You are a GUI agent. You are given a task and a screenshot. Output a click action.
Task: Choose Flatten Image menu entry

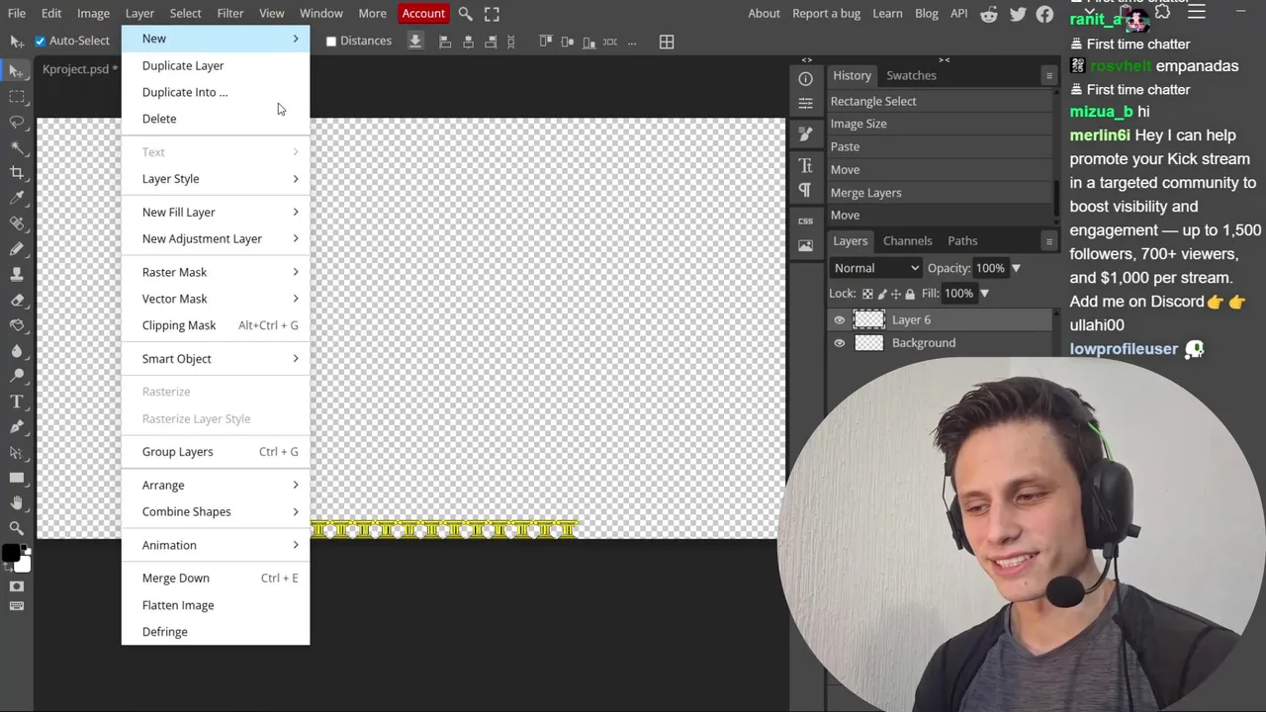[x=216, y=605]
